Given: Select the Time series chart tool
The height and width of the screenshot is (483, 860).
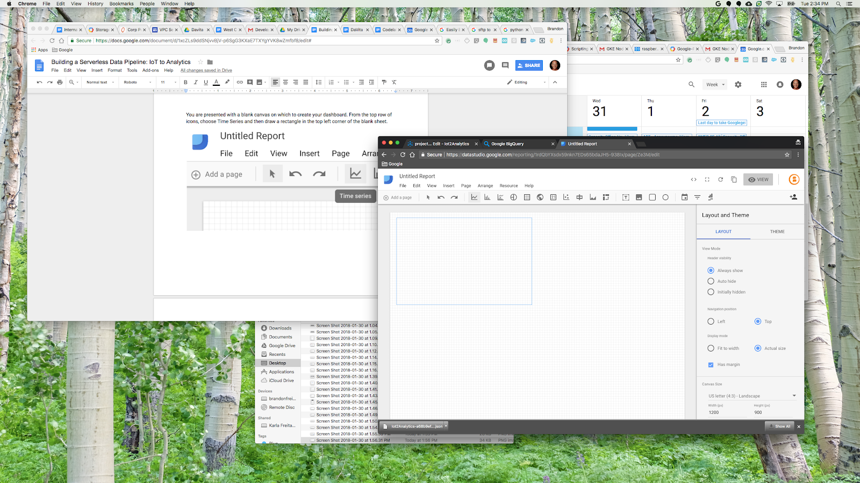Looking at the screenshot, I should [x=474, y=197].
